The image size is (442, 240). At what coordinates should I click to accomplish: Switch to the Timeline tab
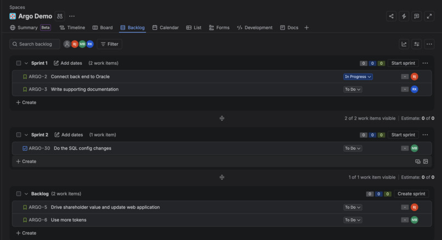pyautogui.click(x=72, y=27)
